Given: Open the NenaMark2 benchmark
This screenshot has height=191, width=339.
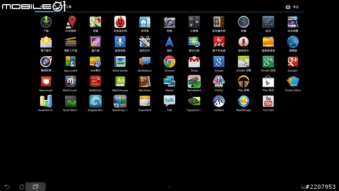Looking at the screenshot, I should point(194,82).
